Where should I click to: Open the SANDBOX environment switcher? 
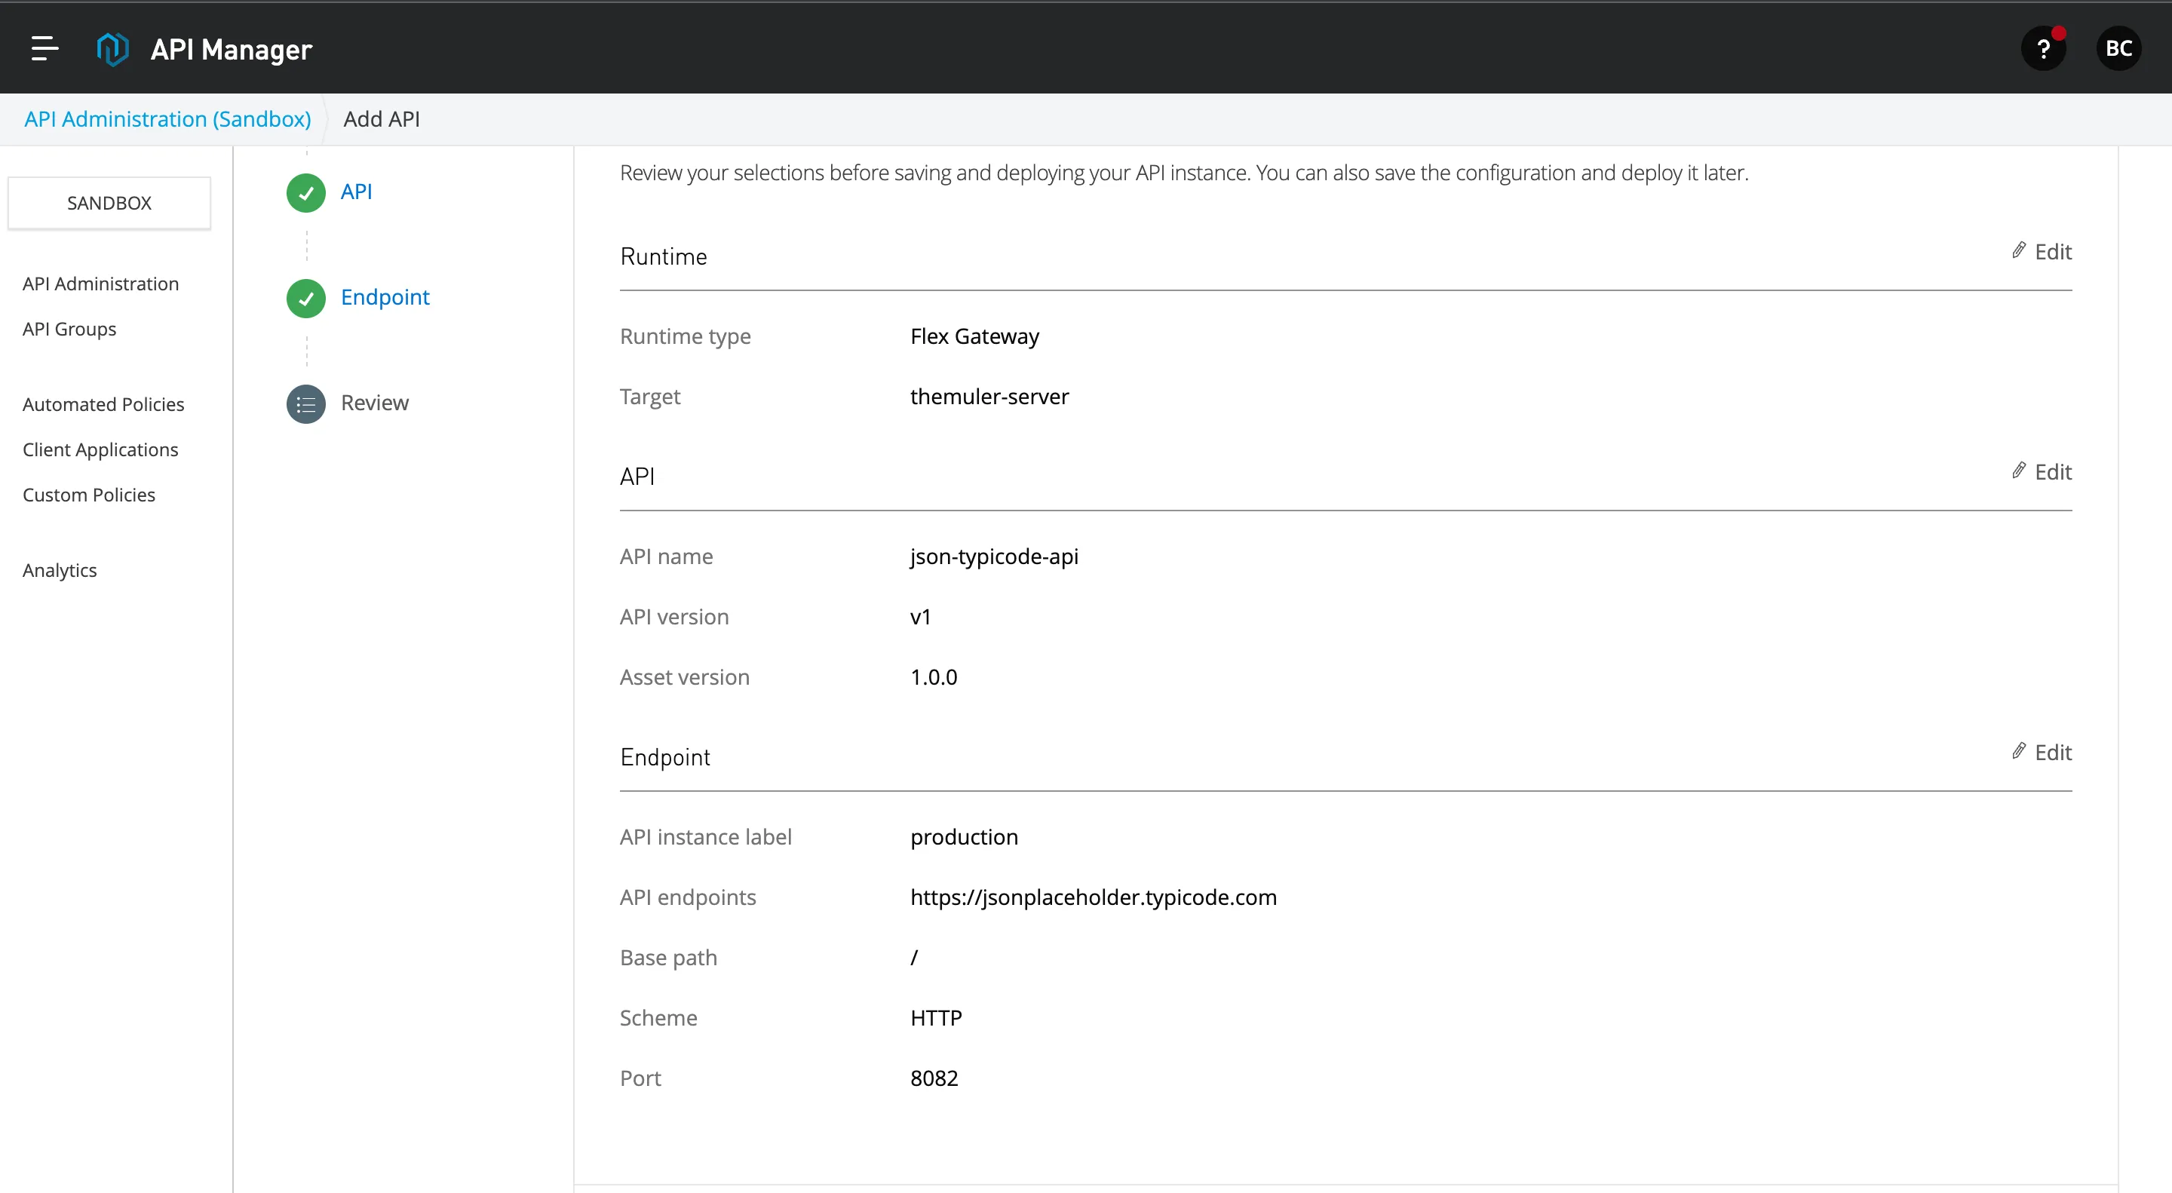coord(109,203)
